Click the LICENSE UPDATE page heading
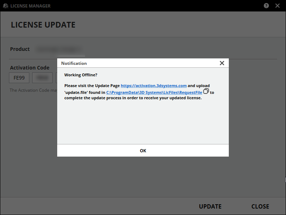 (43, 25)
